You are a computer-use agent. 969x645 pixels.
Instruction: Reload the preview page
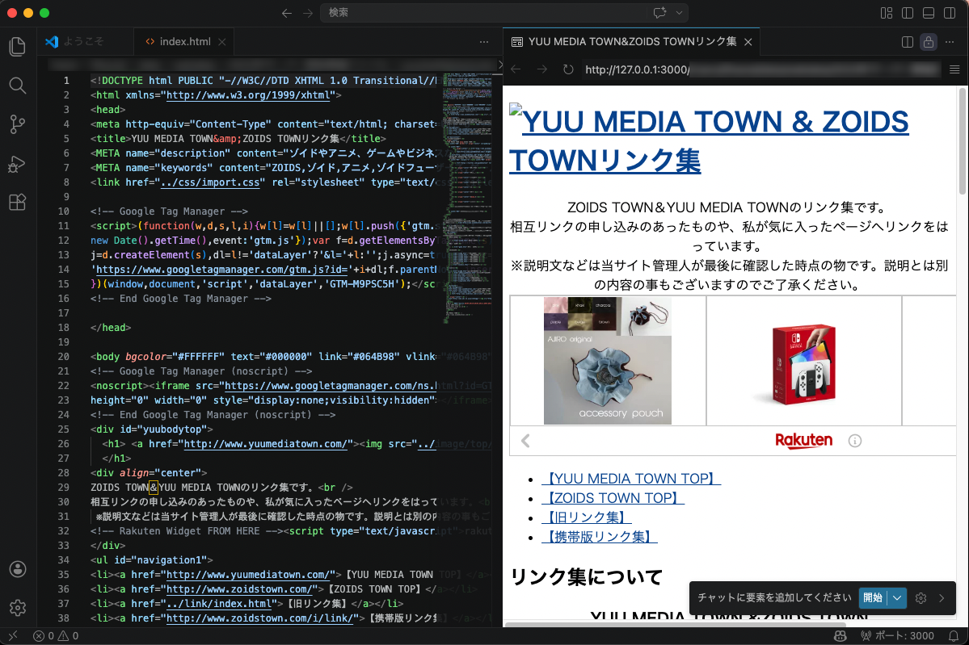pos(568,69)
